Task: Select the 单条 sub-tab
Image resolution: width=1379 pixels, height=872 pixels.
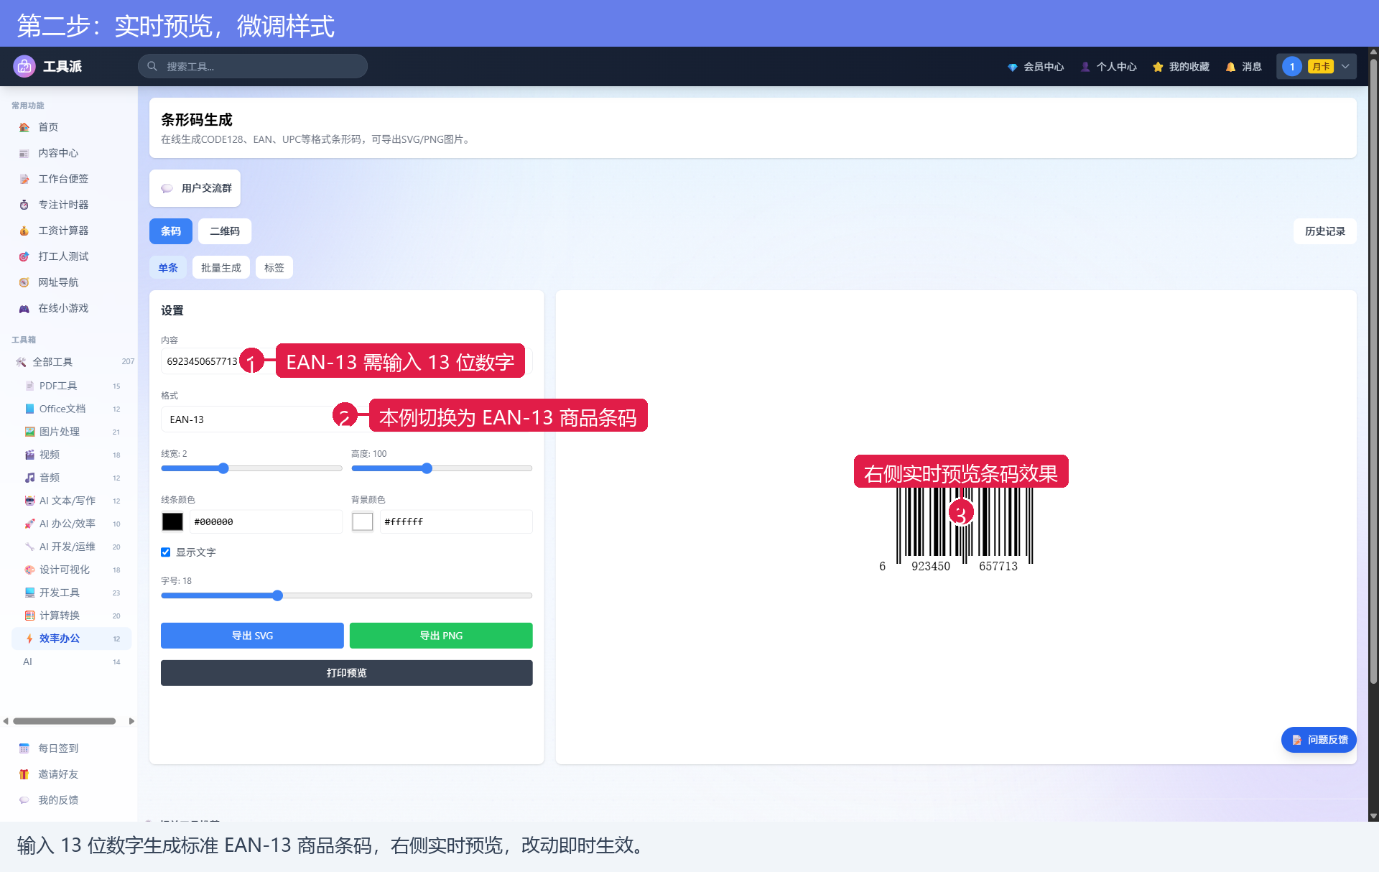Action: click(168, 268)
